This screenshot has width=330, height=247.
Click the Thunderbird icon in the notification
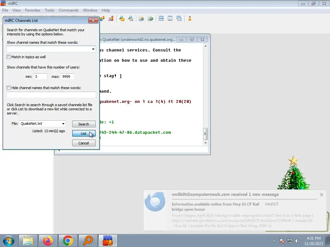155,202
